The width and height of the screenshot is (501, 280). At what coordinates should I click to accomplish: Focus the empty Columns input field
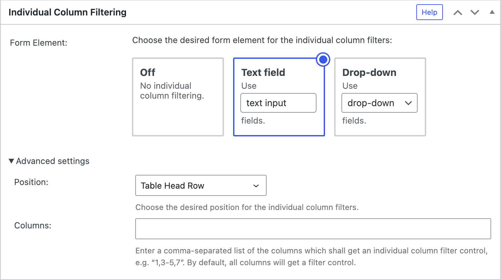312,229
